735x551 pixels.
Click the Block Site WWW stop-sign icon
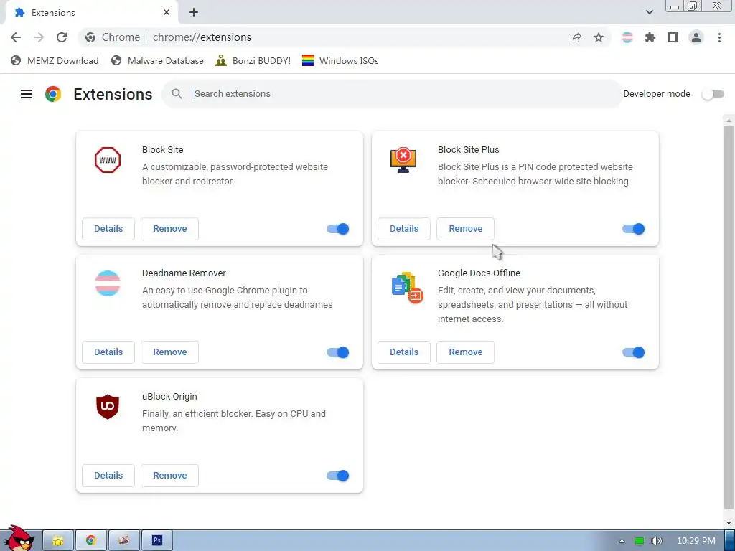tap(108, 160)
